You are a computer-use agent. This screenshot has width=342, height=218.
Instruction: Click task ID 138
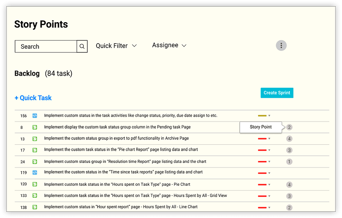[24, 207]
